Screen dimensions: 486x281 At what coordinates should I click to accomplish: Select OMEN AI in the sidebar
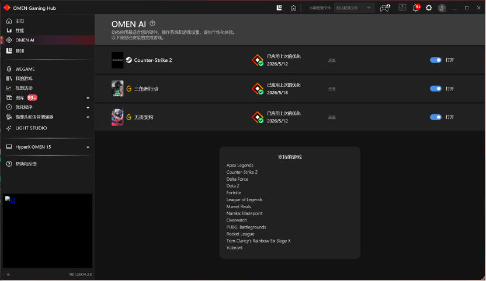[x=47, y=40]
